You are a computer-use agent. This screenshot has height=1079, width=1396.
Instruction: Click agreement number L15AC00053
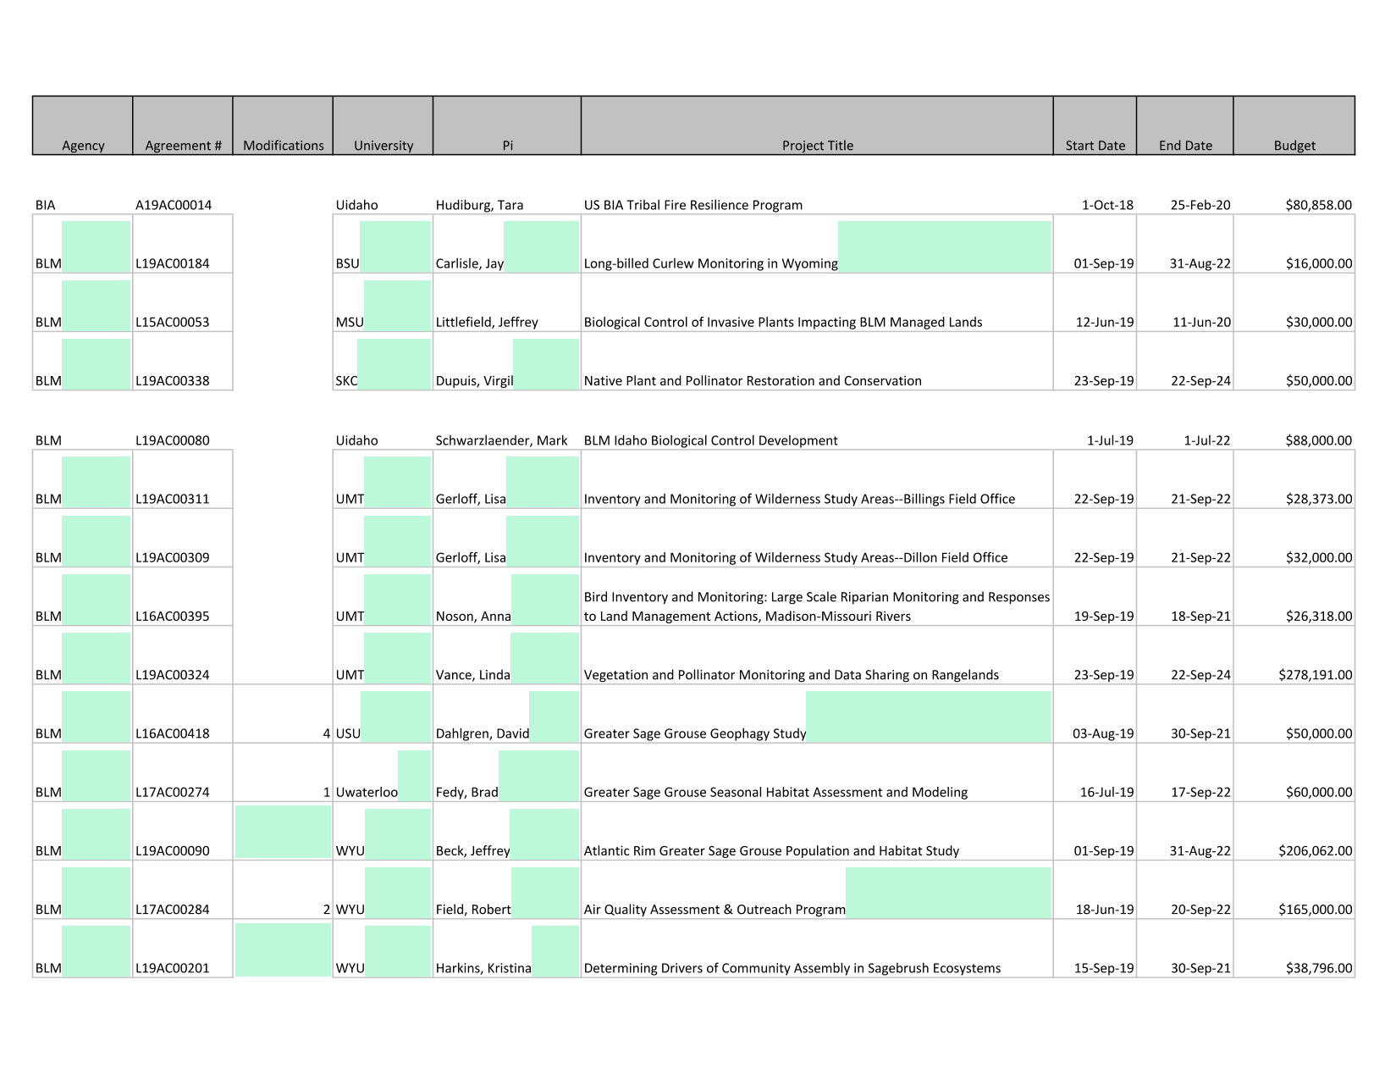click(172, 322)
